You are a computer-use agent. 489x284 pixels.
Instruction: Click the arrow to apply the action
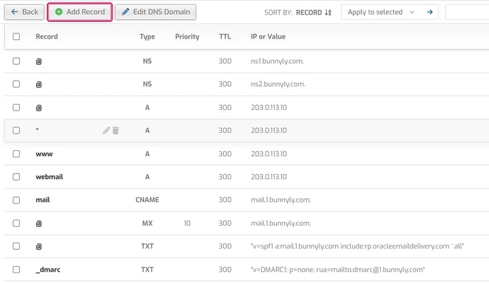(x=430, y=12)
